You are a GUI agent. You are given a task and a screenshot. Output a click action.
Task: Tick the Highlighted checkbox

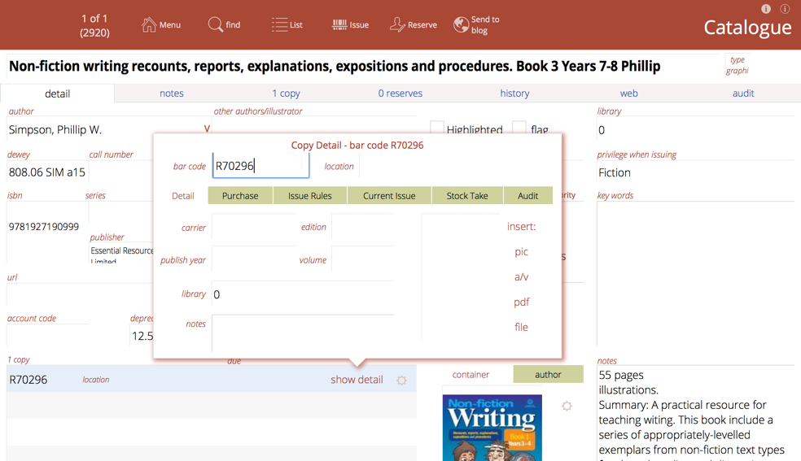click(437, 128)
